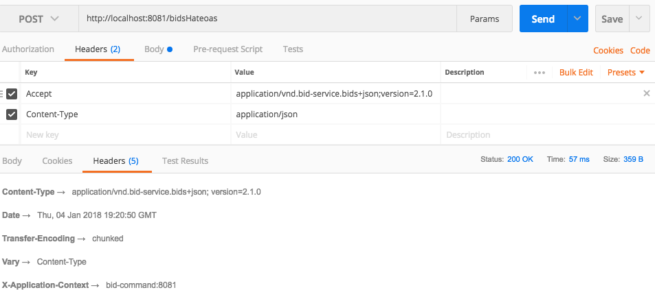View the response Cookies tab
Viewport: 655px width, 290px height.
tap(57, 161)
